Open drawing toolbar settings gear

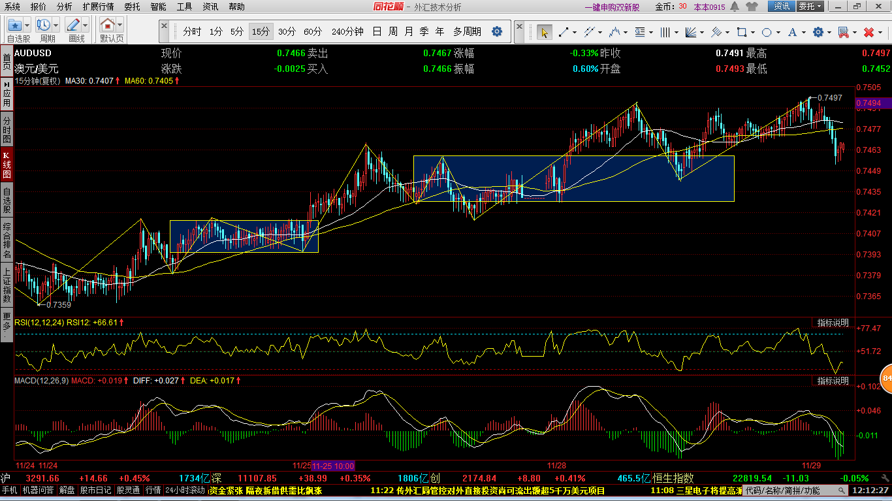point(818,32)
